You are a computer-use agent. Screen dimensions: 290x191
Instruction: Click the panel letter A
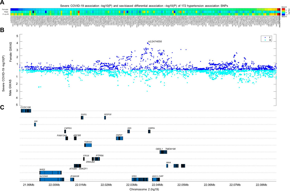(2, 2)
